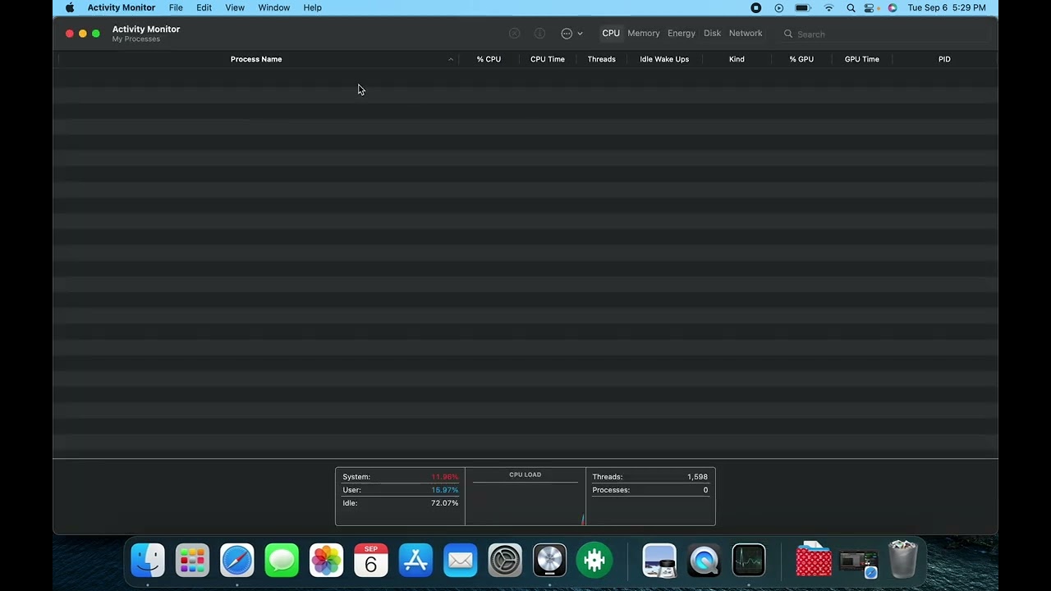1051x591 pixels.
Task: Sort by Process Name column header
Action: pos(256,59)
